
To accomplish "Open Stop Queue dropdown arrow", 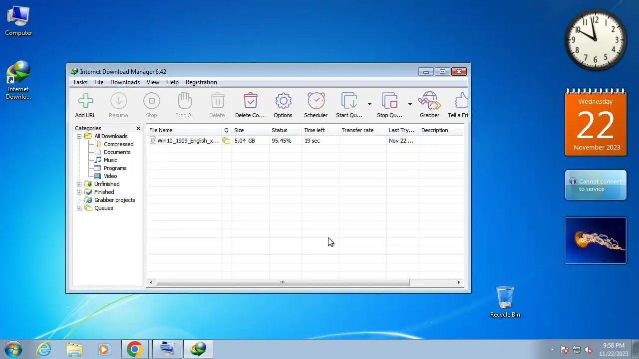I will click(x=410, y=104).
